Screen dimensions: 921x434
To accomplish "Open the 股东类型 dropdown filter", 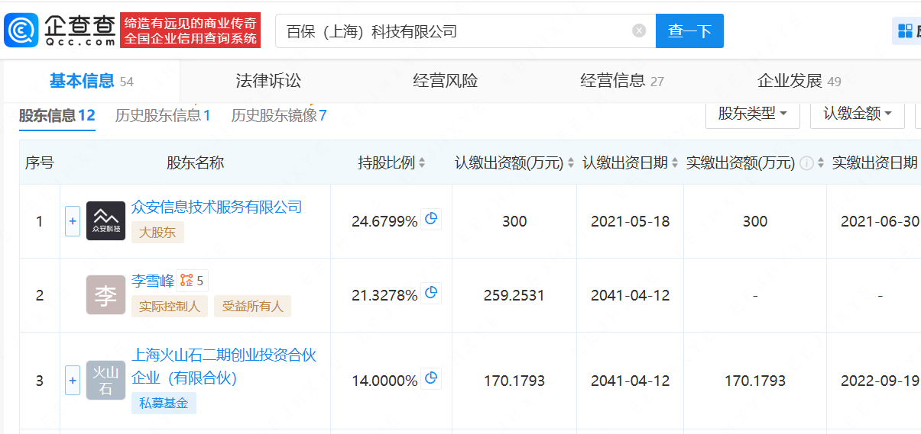I will coord(752,114).
